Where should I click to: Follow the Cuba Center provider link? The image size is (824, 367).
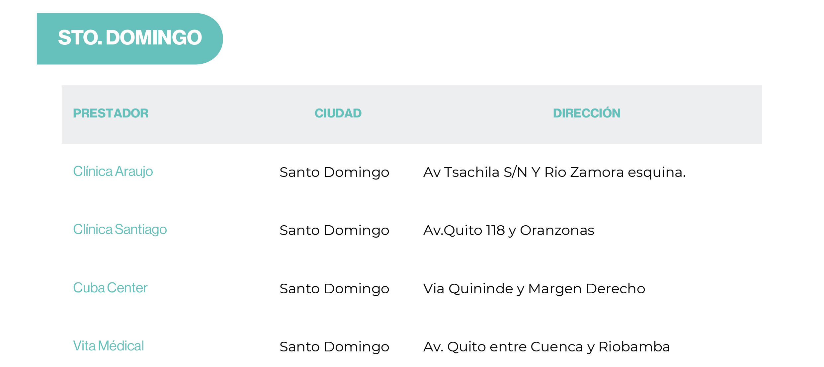(110, 288)
